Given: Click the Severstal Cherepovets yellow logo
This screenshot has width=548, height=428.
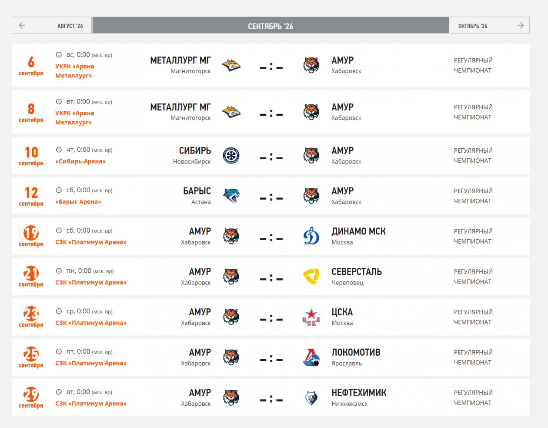Looking at the screenshot, I should 311,277.
